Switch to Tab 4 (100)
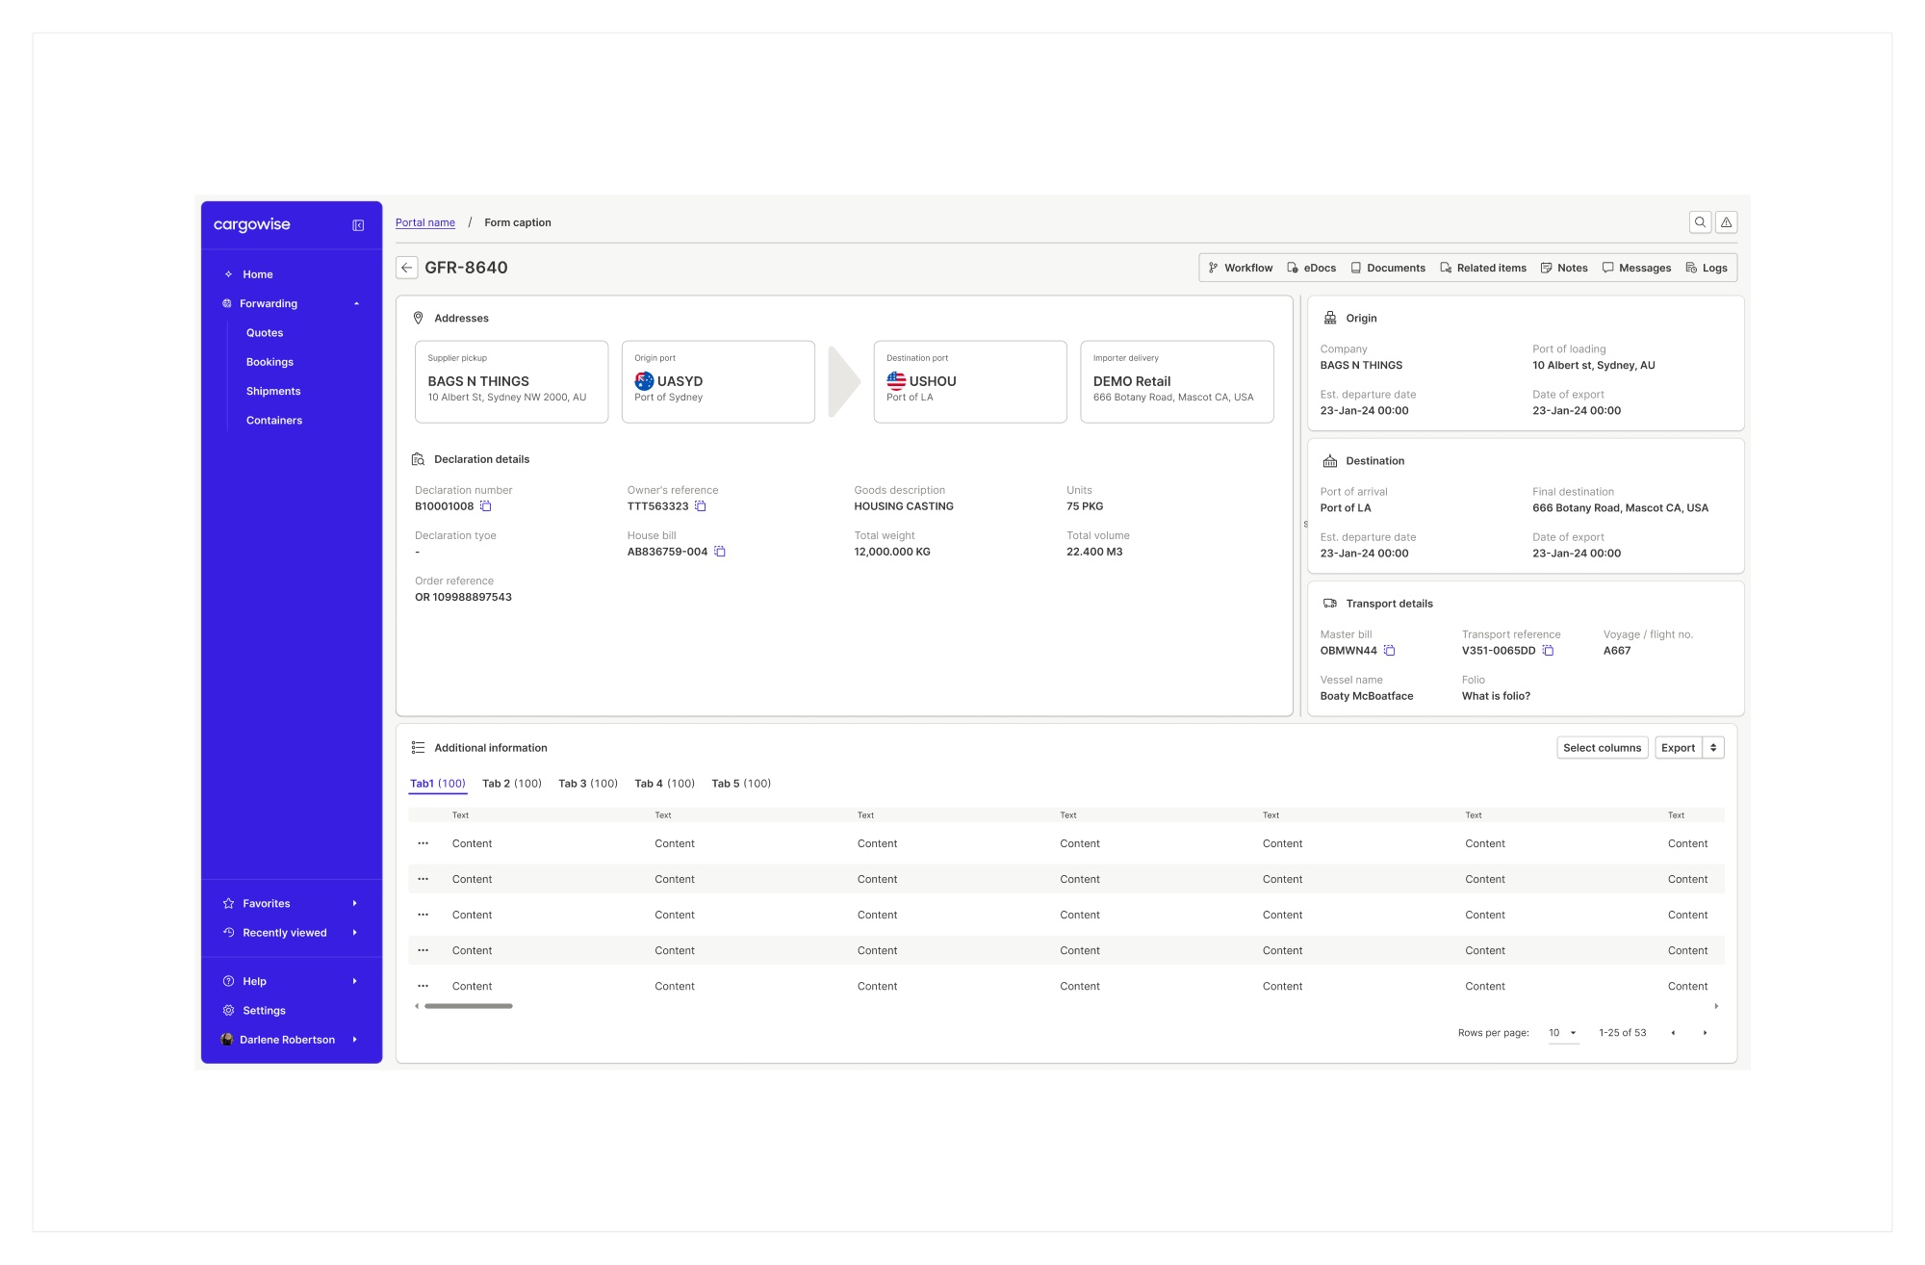 665,784
